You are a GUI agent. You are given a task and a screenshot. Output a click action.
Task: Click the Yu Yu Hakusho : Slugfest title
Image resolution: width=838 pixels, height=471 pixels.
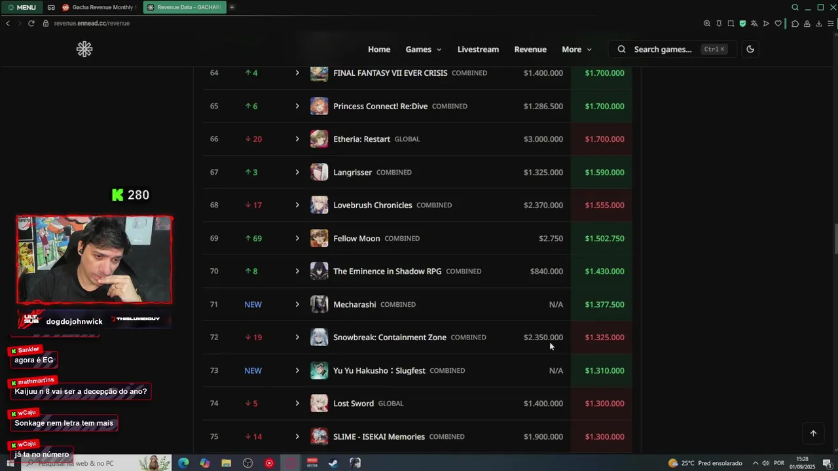(379, 370)
